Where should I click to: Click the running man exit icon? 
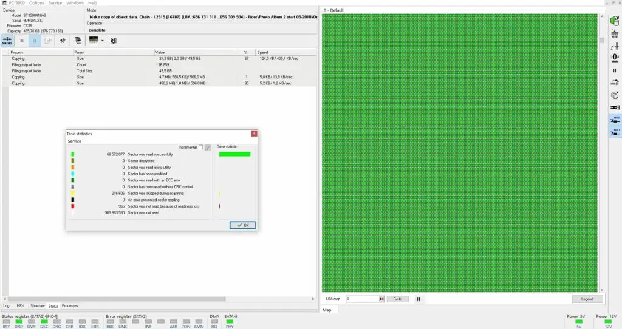114,41
